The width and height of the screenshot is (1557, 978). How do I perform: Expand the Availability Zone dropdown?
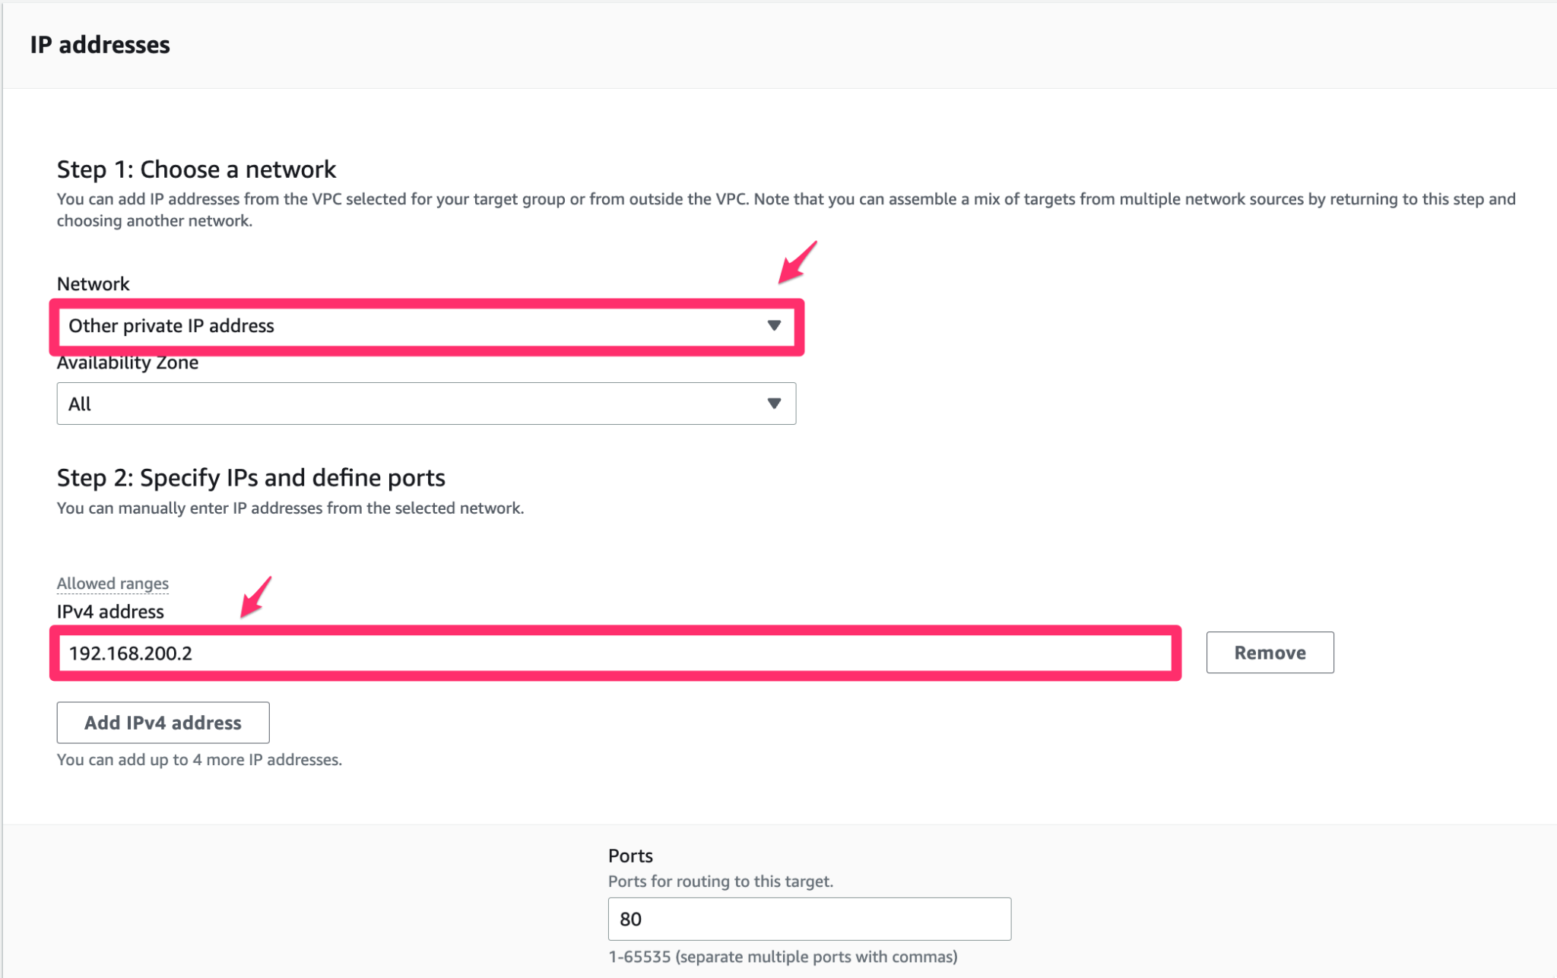(426, 404)
